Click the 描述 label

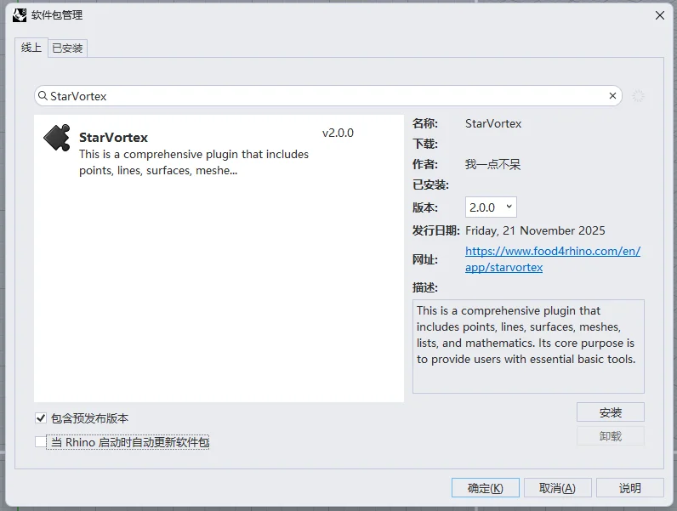tap(425, 287)
